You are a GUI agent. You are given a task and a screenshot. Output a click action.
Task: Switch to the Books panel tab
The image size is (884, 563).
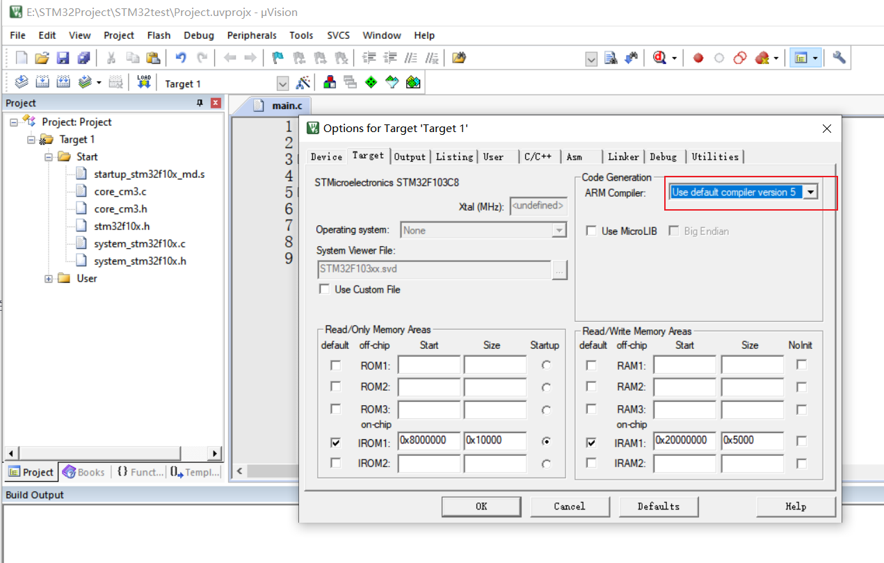(x=83, y=472)
